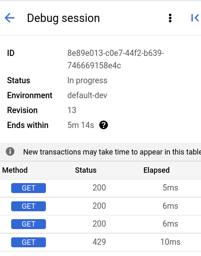Select the GET badge with 5ms elapsed
This screenshot has height=256, width=201.
point(29,188)
